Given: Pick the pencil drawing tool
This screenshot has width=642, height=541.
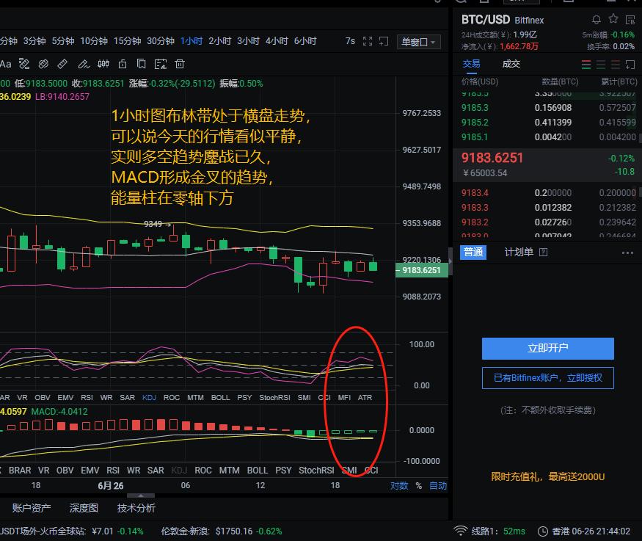Looking at the screenshot, I should (83, 64).
